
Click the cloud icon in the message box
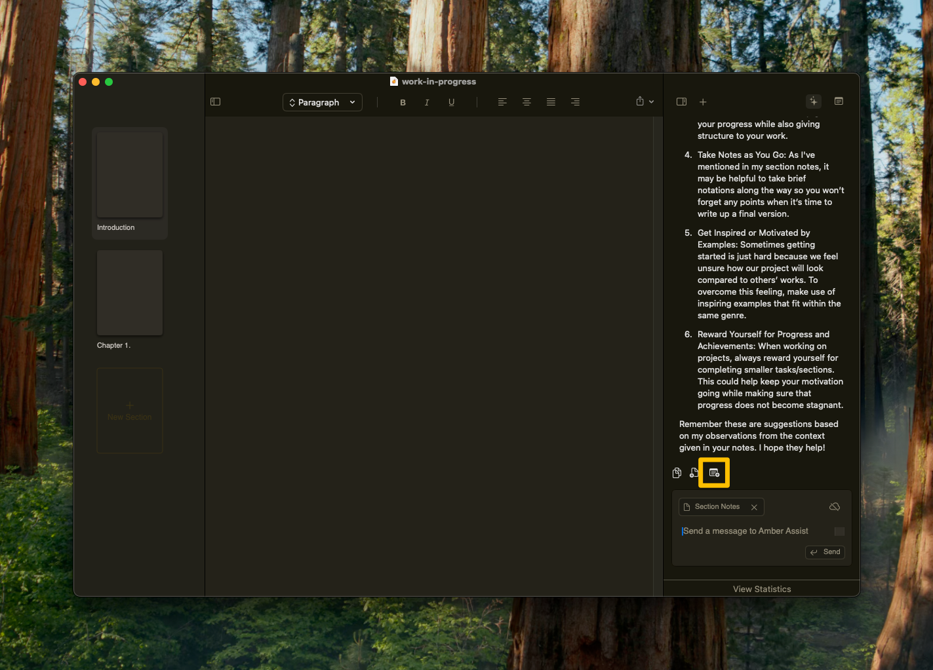tap(835, 506)
